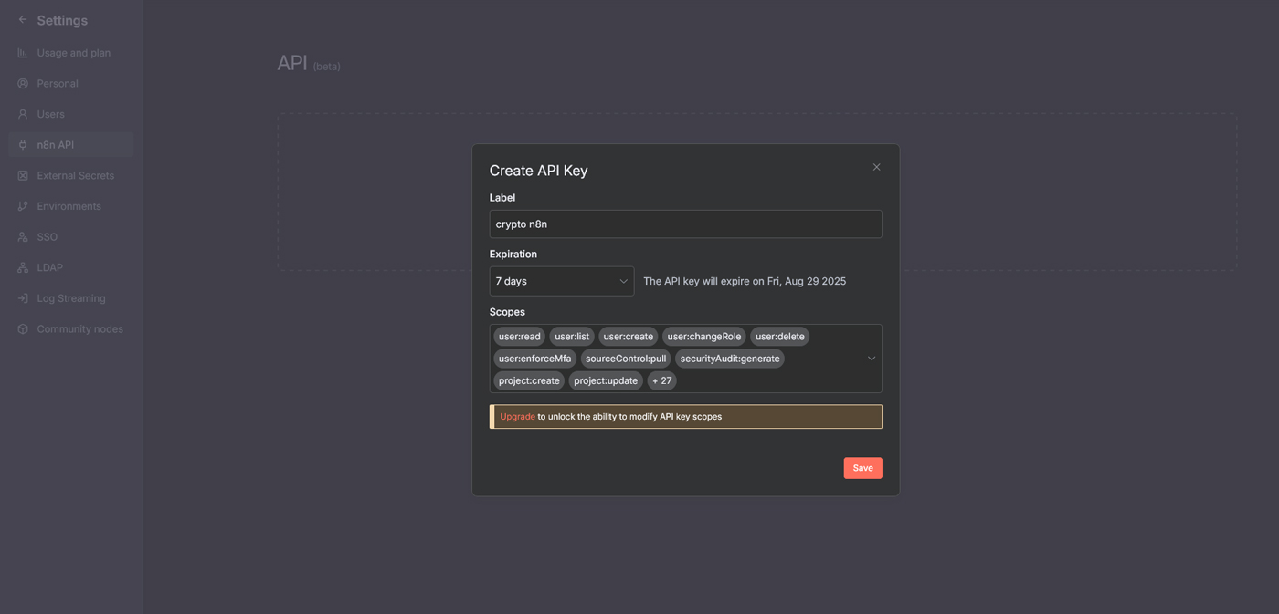Click the Save button
The image size is (1279, 614).
(862, 467)
